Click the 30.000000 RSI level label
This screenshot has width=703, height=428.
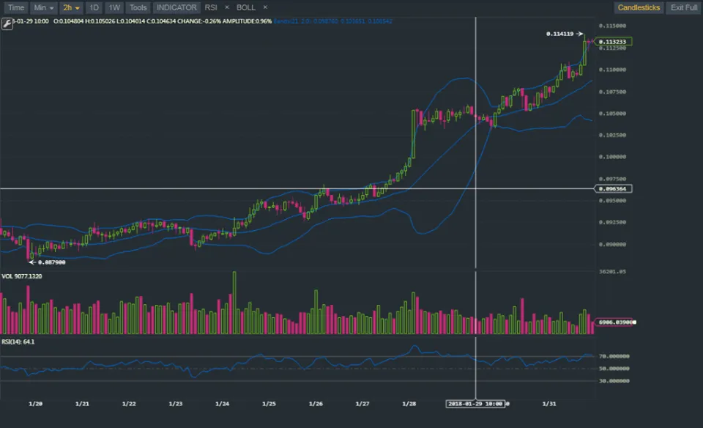click(614, 381)
